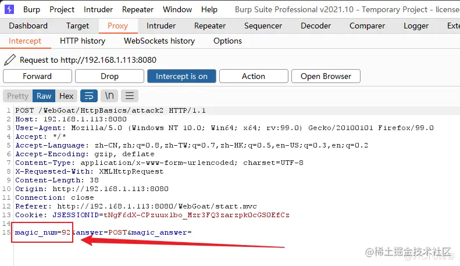Switch to the Decoder tab

pos(316,26)
